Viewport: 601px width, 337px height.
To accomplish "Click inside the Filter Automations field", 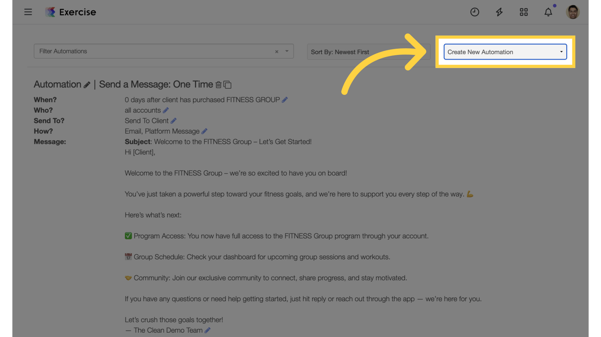I will (x=132, y=51).
